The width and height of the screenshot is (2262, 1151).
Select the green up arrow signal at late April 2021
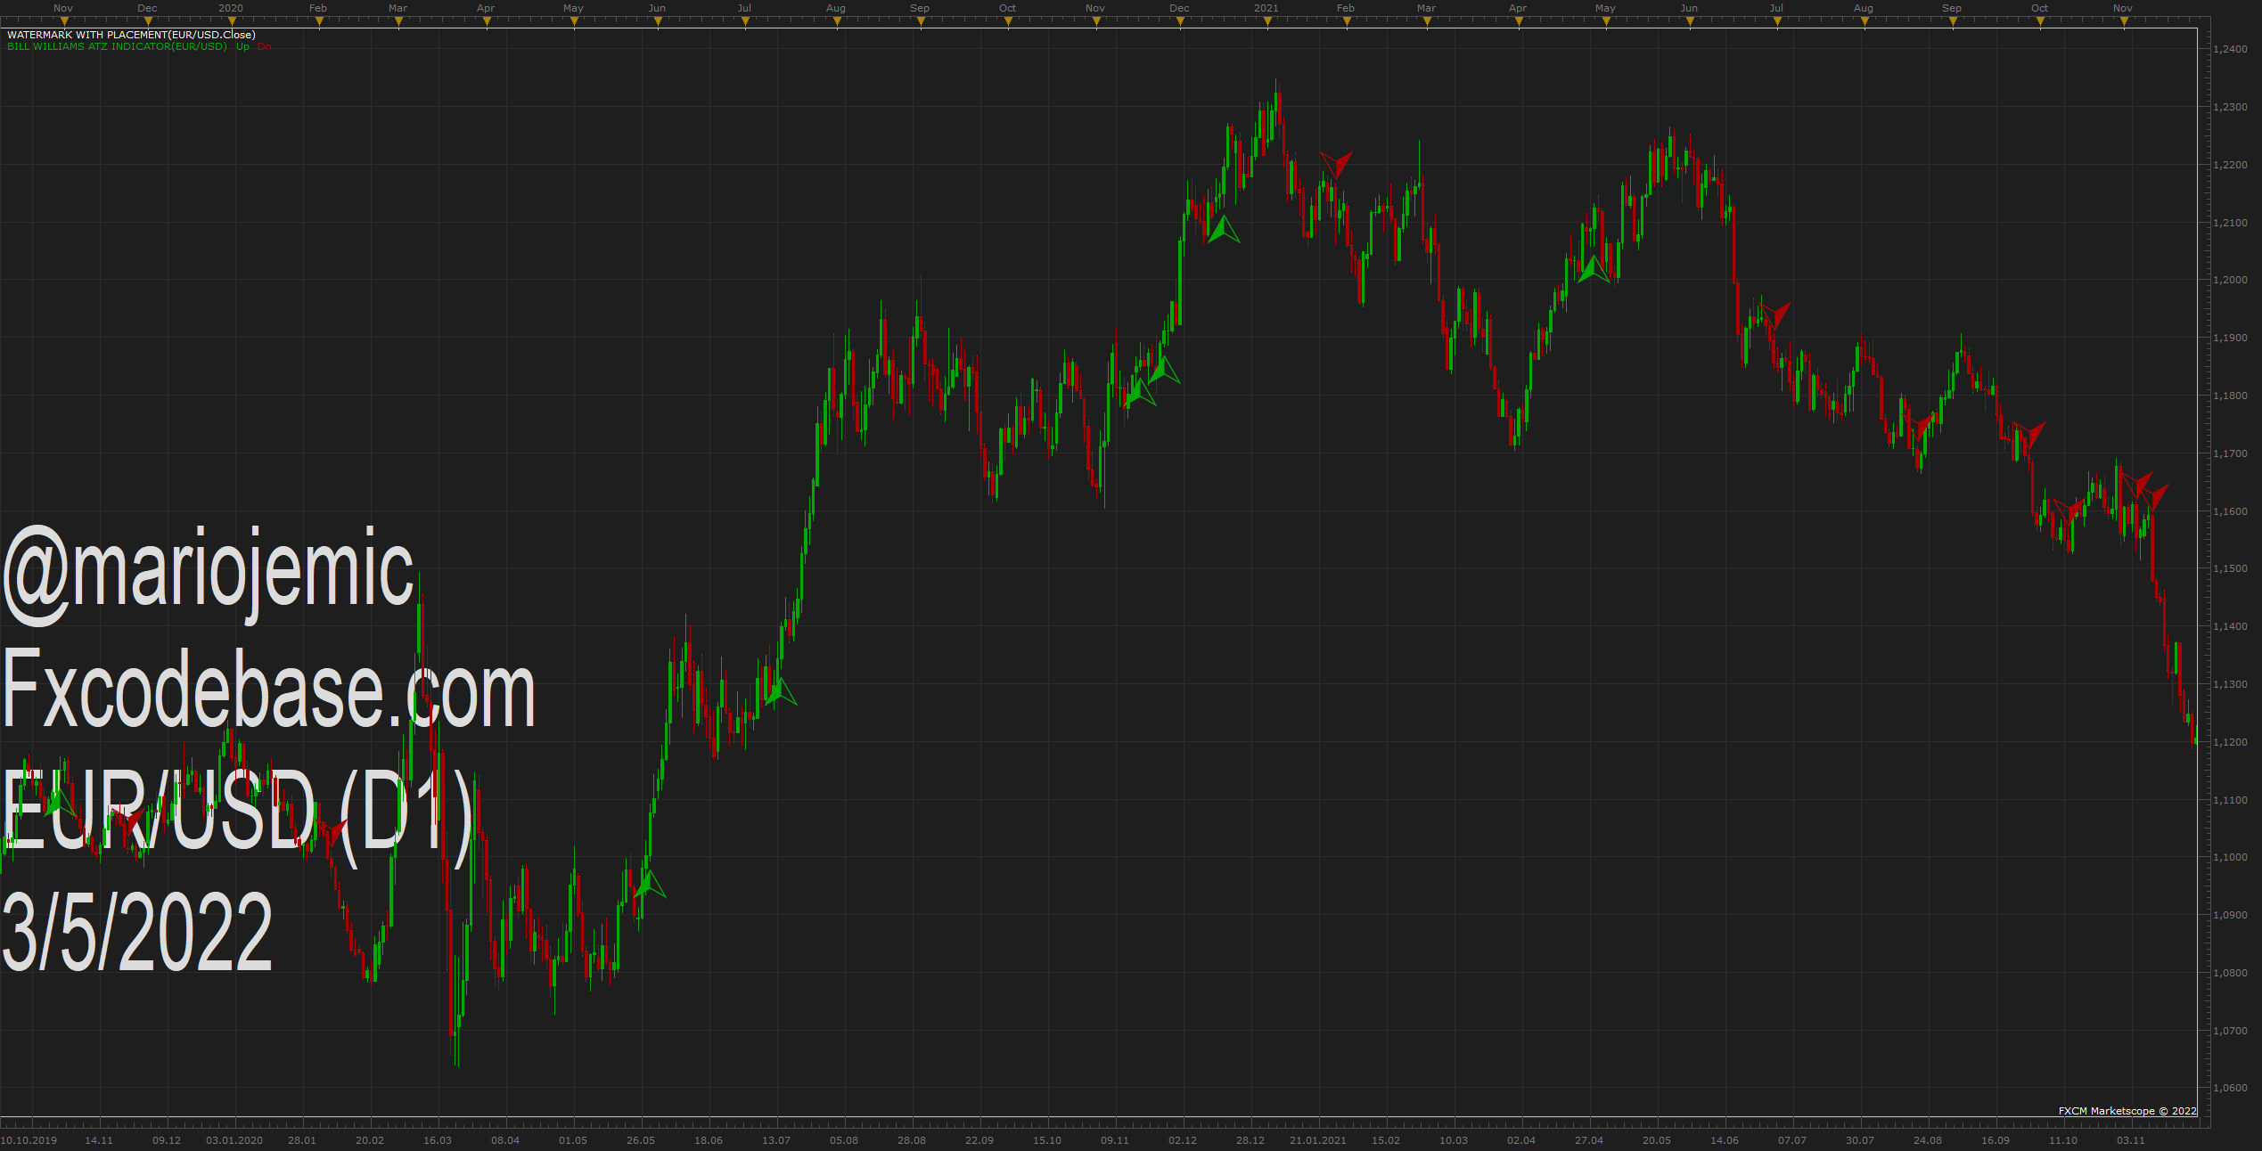pos(1594,269)
